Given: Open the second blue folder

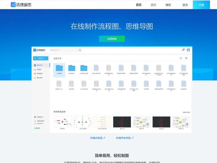Looking at the screenshot, I should point(72,68).
